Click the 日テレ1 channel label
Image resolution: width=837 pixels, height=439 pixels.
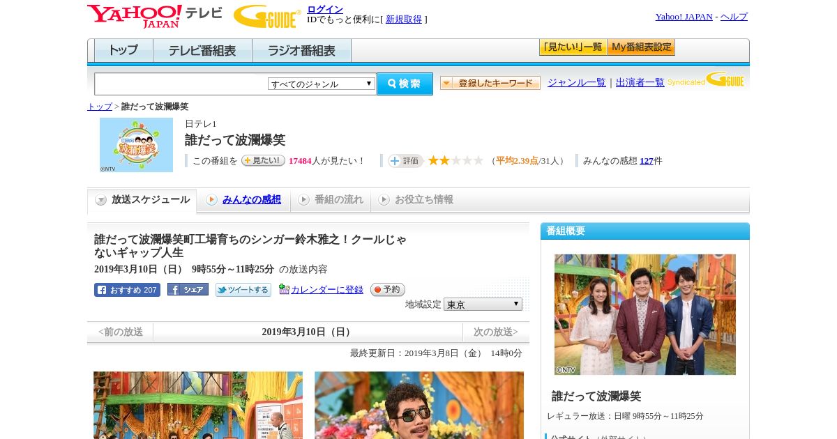[x=201, y=124]
